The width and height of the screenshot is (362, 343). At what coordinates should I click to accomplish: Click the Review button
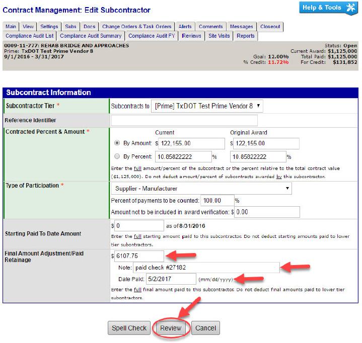[x=170, y=328]
